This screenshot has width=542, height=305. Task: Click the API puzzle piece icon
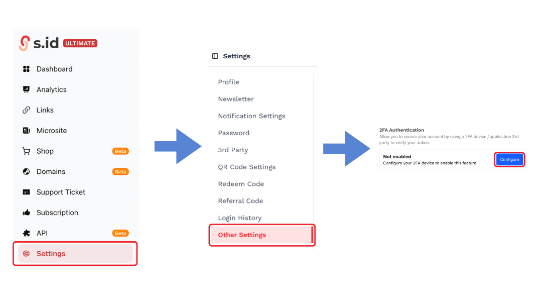click(27, 233)
